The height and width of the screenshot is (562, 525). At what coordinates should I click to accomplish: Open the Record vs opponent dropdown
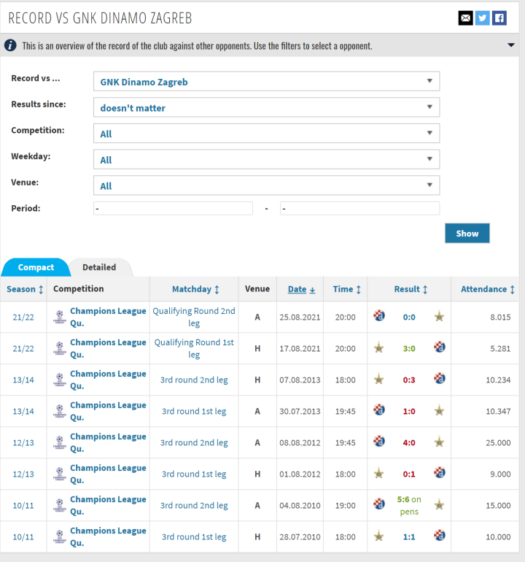[266, 82]
